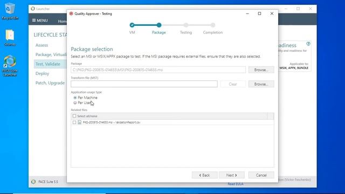Image resolution: width=345 pixels, height=194 pixels.
Task: Click the Package path input field
Action: point(158,70)
